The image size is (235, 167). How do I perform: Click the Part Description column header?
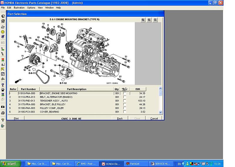(77, 89)
